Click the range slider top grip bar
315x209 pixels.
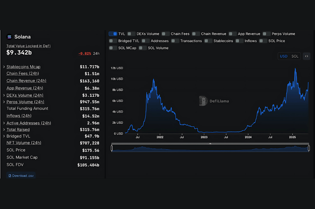coord(210,144)
